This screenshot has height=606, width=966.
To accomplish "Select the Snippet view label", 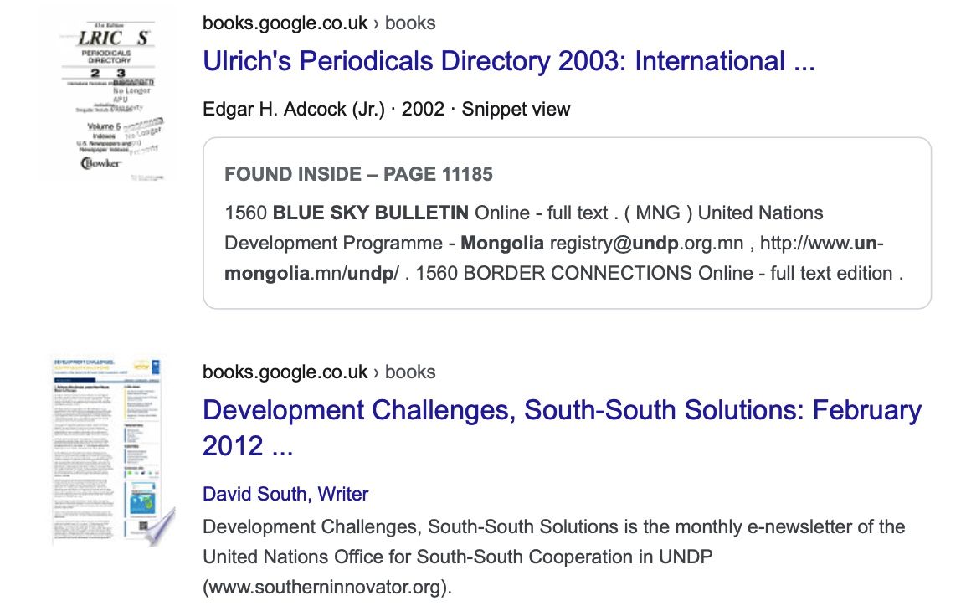I will pyautogui.click(x=516, y=109).
